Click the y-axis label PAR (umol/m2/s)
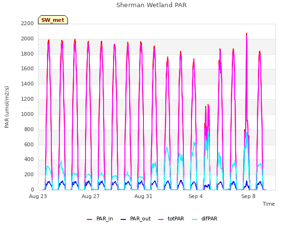Image resolution: width=304 pixels, height=228 pixels. coord(7,107)
